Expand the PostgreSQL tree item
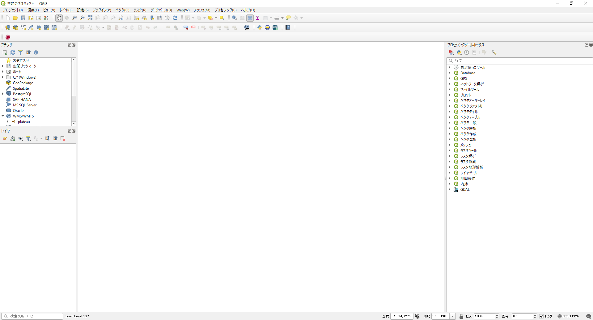 [x=3, y=94]
